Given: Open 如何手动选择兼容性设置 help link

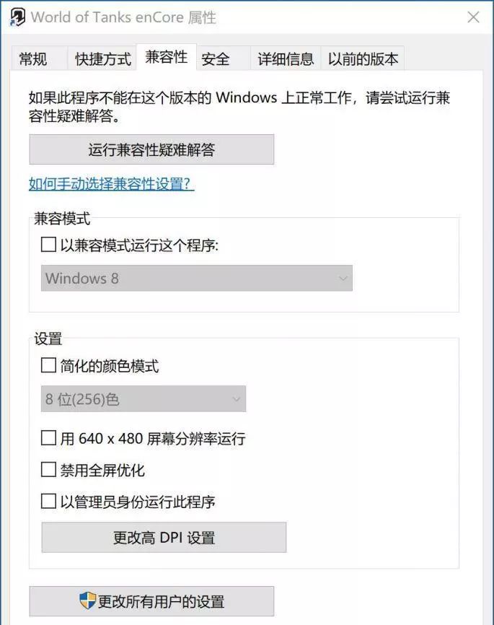Looking at the screenshot, I should [x=112, y=184].
